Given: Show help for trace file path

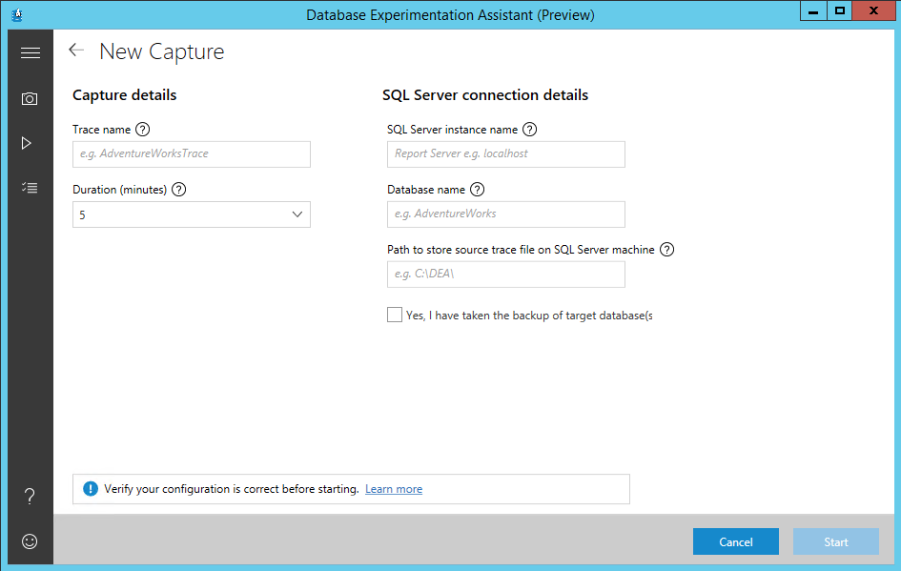Looking at the screenshot, I should click(667, 250).
